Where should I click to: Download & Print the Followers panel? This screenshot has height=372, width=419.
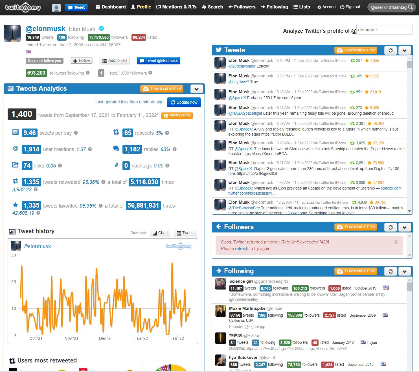(356, 227)
